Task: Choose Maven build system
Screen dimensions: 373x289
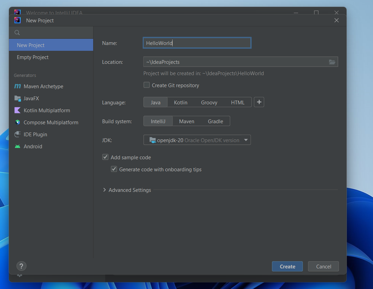Action: [x=186, y=122]
